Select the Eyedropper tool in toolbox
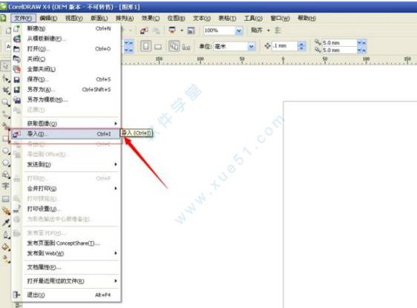 pyautogui.click(x=6, y=223)
